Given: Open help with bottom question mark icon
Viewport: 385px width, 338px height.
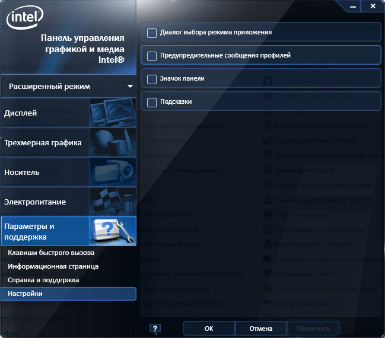Looking at the screenshot, I should [155, 329].
